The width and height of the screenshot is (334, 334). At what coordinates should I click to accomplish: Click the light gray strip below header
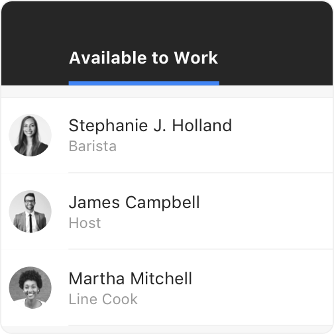coord(167,91)
